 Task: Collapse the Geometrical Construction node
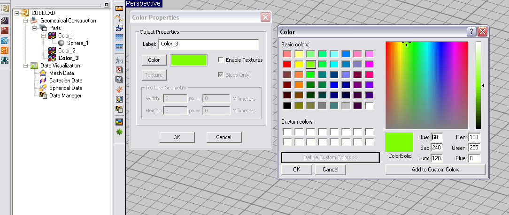(26, 21)
